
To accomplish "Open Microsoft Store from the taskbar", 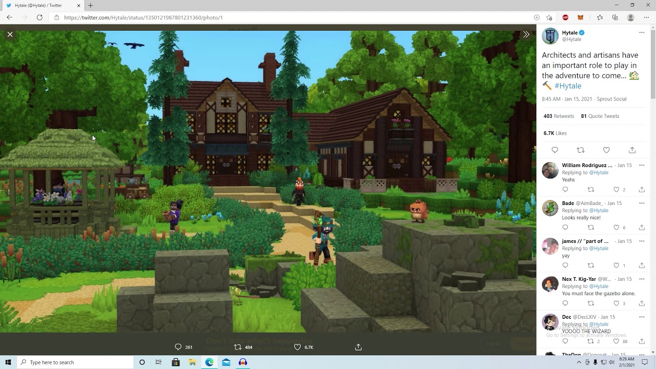I will pyautogui.click(x=176, y=362).
